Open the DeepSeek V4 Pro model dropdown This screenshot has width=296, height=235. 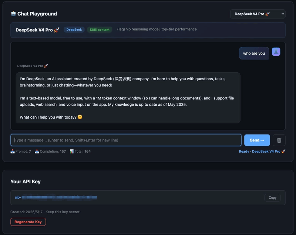coord(258,14)
